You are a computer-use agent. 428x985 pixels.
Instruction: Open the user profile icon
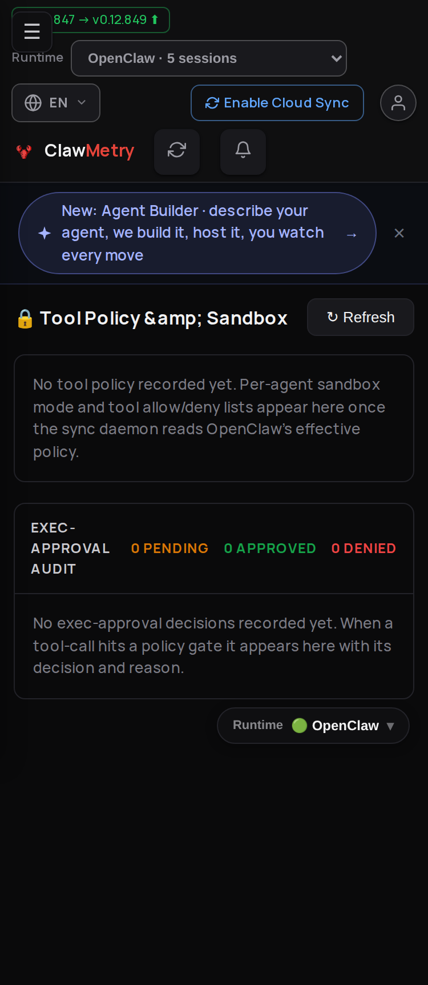coord(398,103)
